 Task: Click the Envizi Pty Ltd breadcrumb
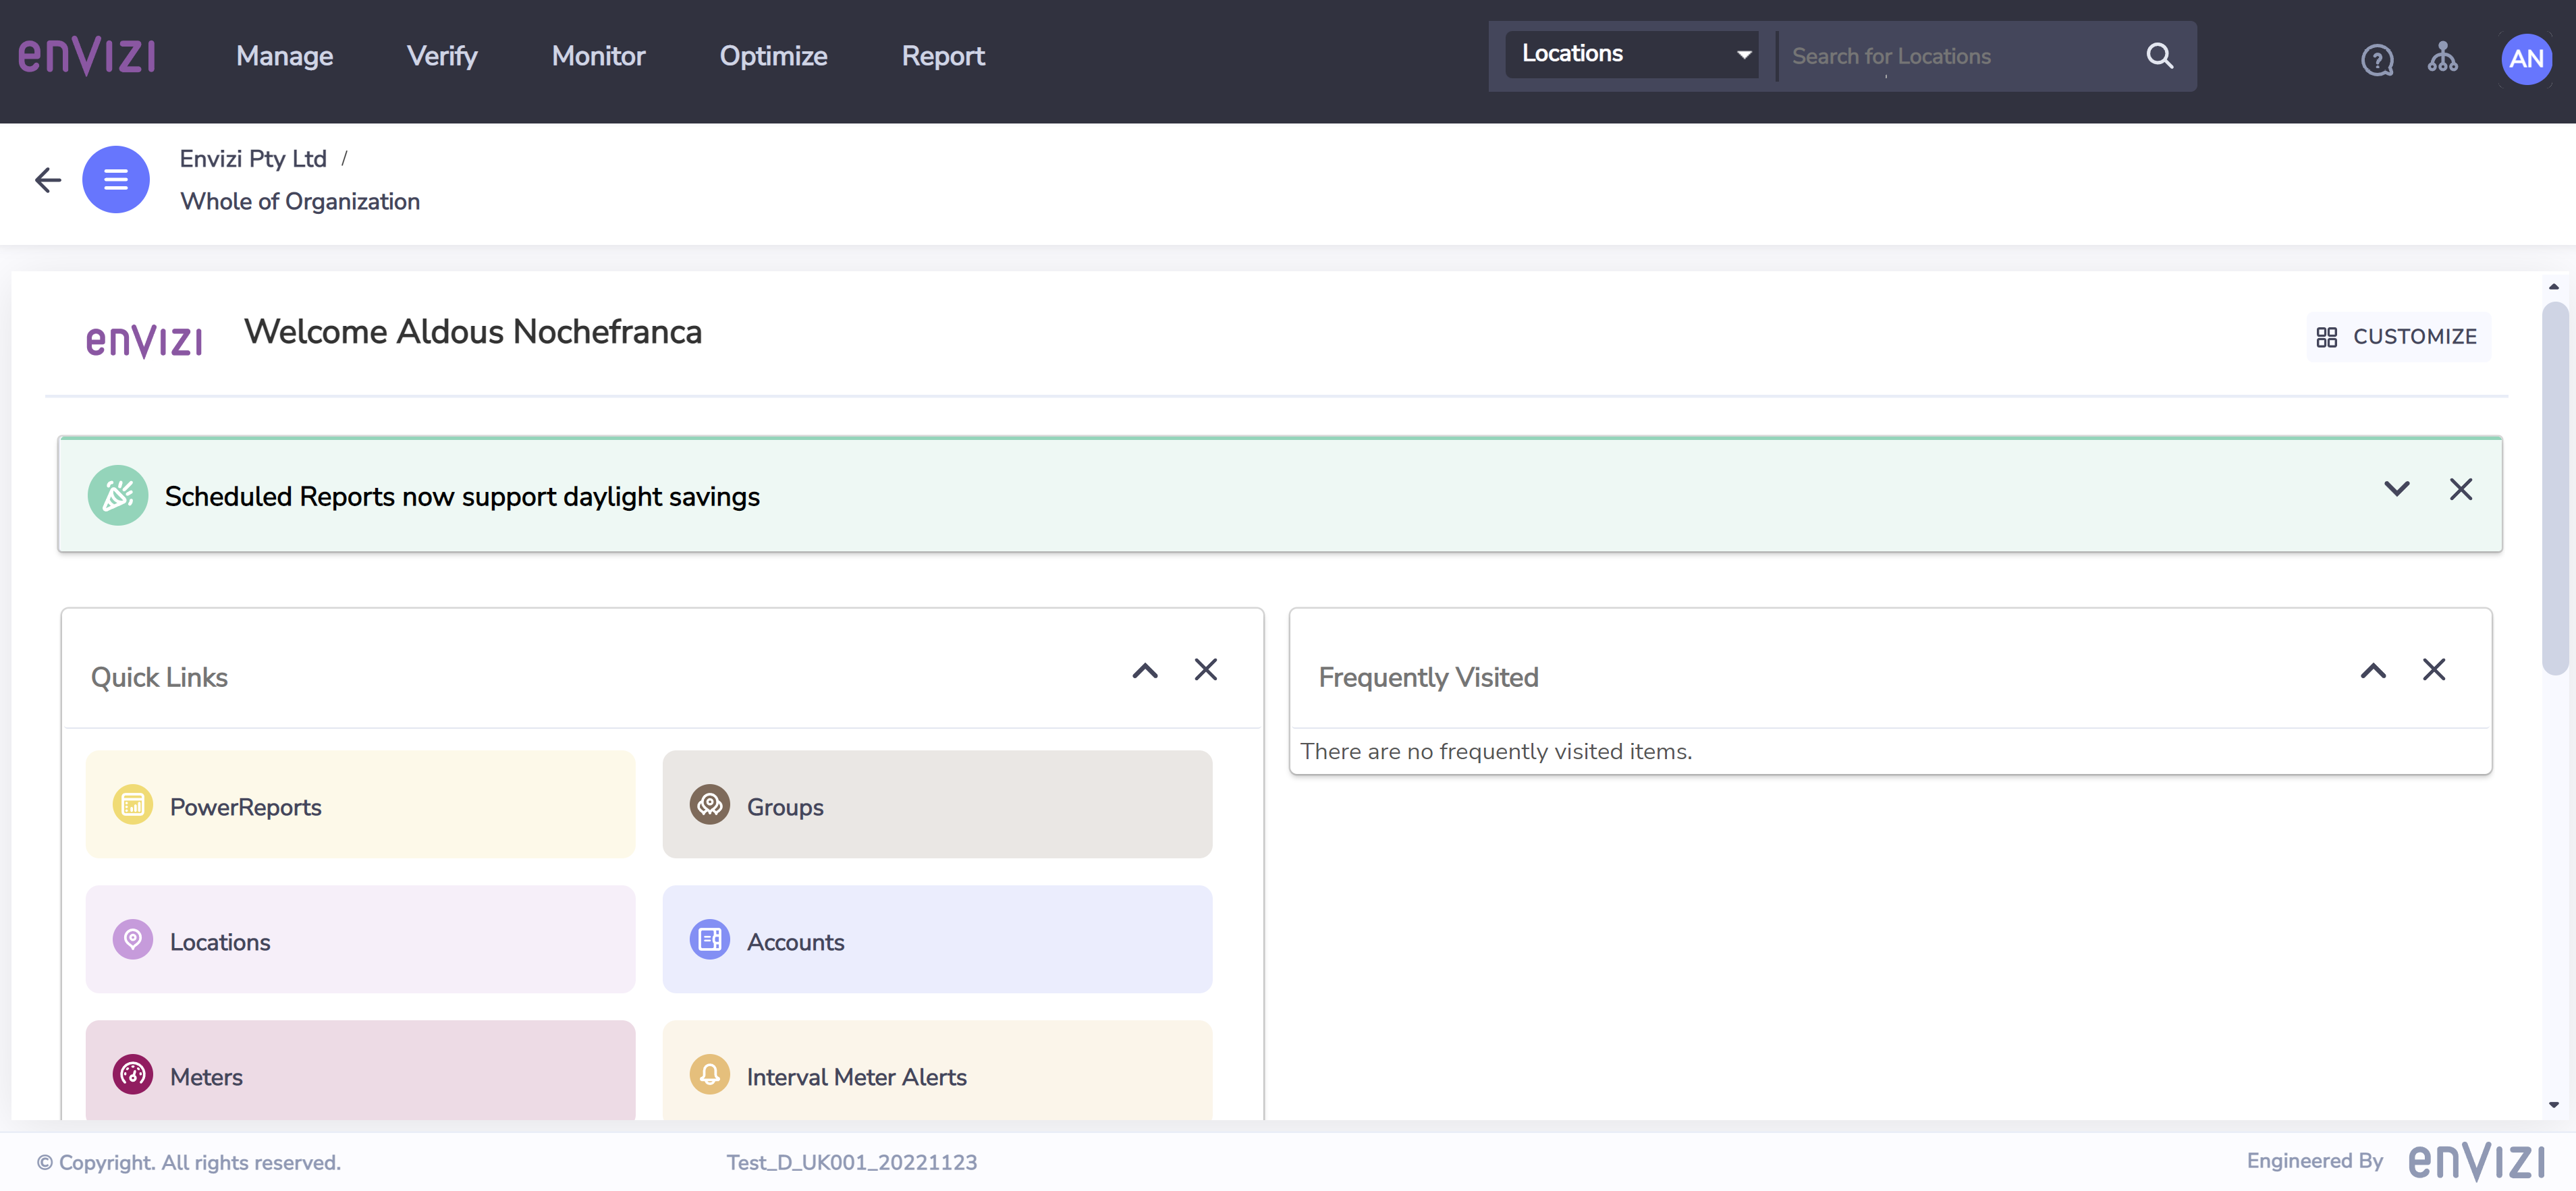253,159
